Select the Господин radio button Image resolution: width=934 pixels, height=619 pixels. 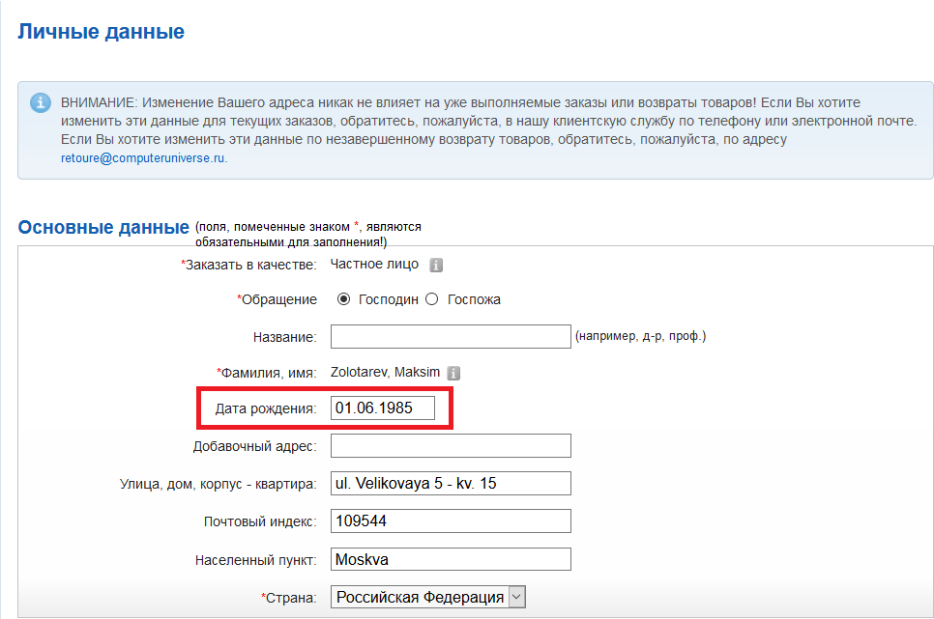(x=343, y=298)
